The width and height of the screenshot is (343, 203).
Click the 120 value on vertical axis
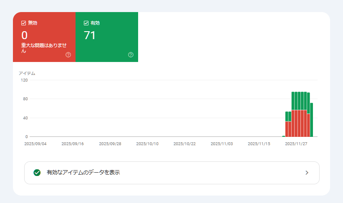24,80
